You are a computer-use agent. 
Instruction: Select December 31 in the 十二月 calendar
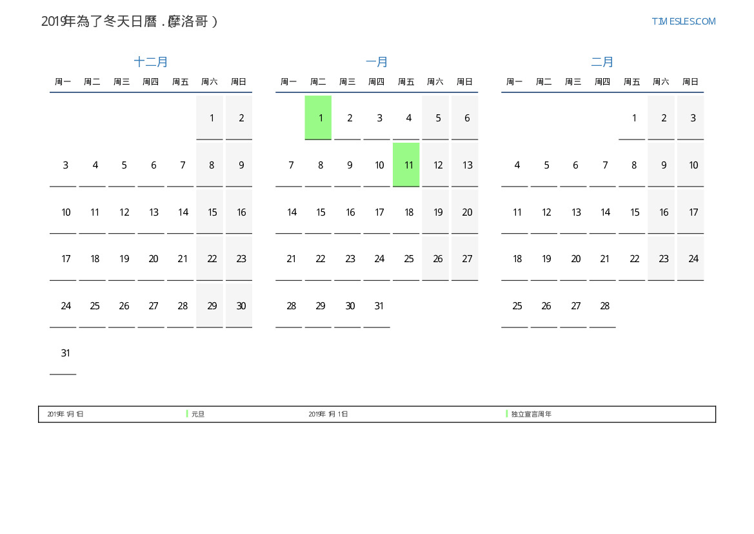pyautogui.click(x=65, y=353)
